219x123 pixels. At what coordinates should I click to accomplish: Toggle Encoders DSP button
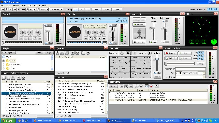pyautogui.click(x=147, y=86)
